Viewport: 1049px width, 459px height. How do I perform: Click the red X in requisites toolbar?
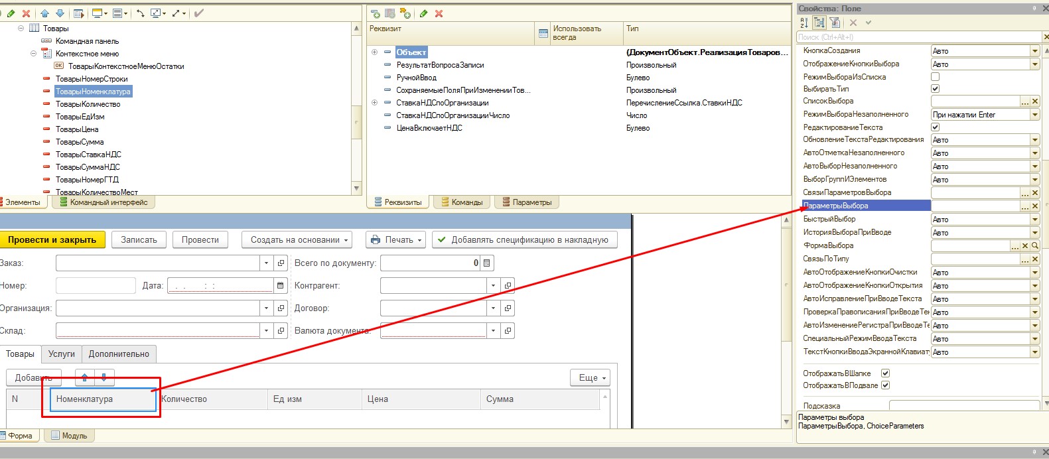click(x=439, y=13)
